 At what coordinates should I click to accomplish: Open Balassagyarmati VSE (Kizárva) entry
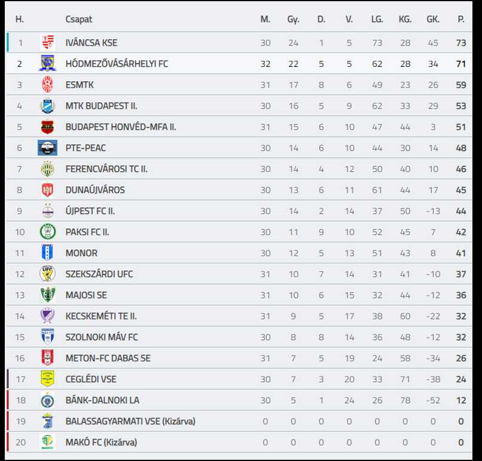[x=130, y=421]
